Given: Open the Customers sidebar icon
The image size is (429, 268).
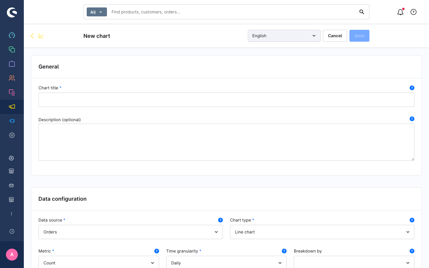Looking at the screenshot, I should [x=12, y=78].
